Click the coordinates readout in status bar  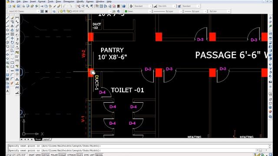coord(16,155)
